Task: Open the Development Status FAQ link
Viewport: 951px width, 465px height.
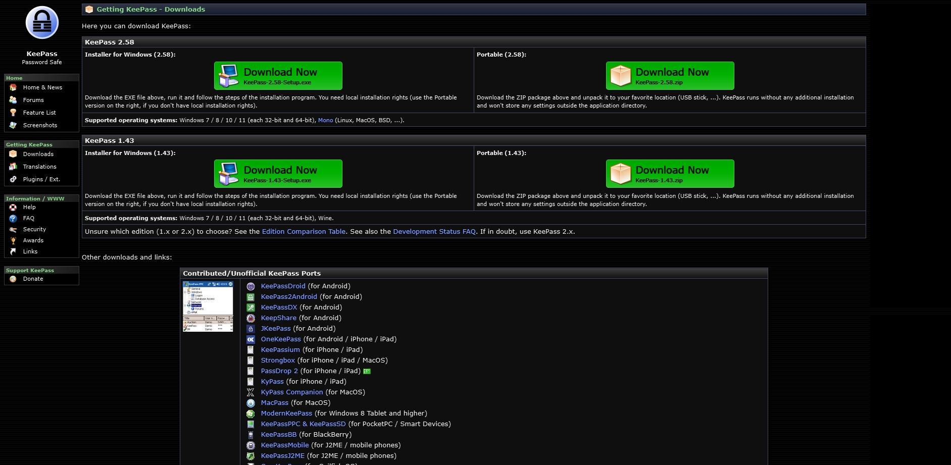Action: pyautogui.click(x=434, y=232)
